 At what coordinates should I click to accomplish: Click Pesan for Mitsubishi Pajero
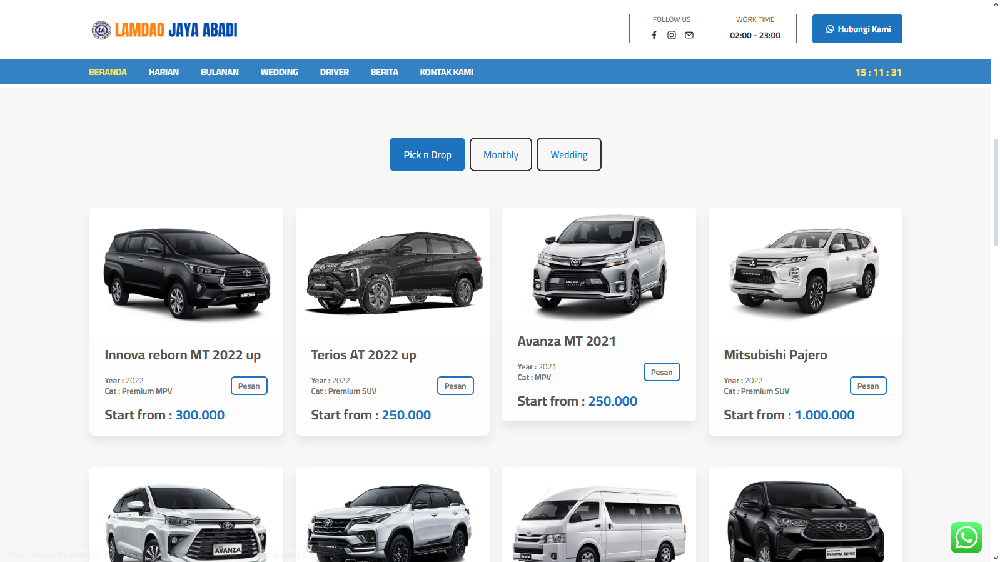(x=868, y=386)
